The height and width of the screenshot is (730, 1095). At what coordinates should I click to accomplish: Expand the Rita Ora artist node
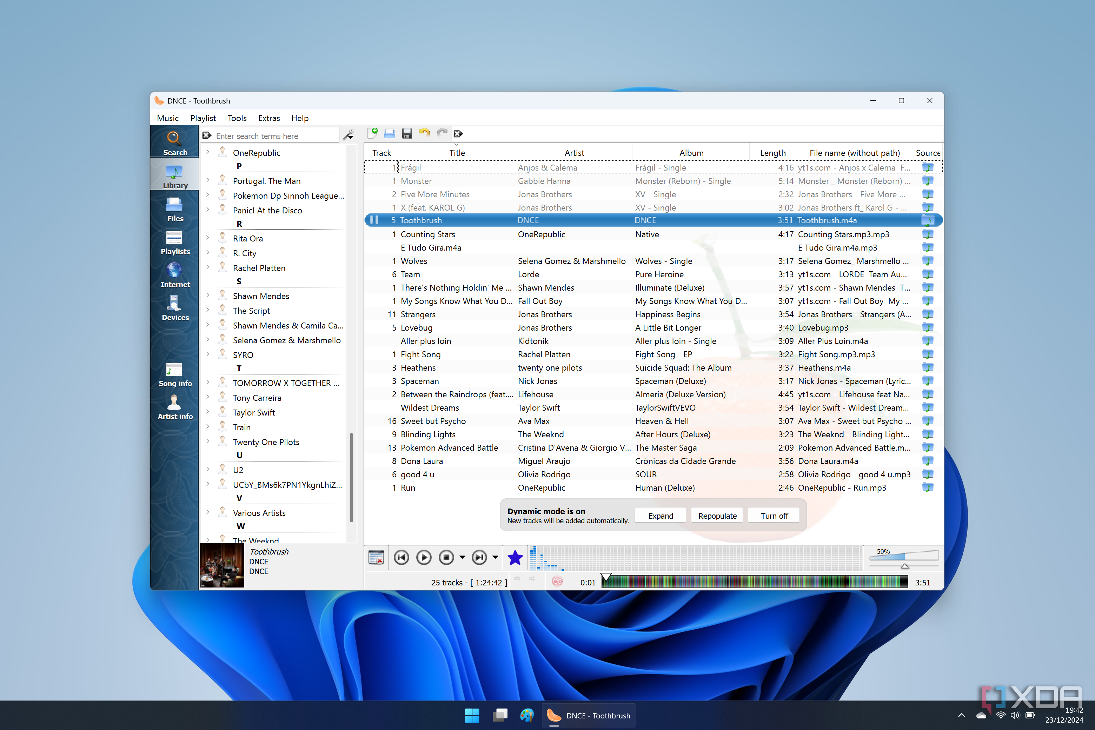click(x=208, y=238)
